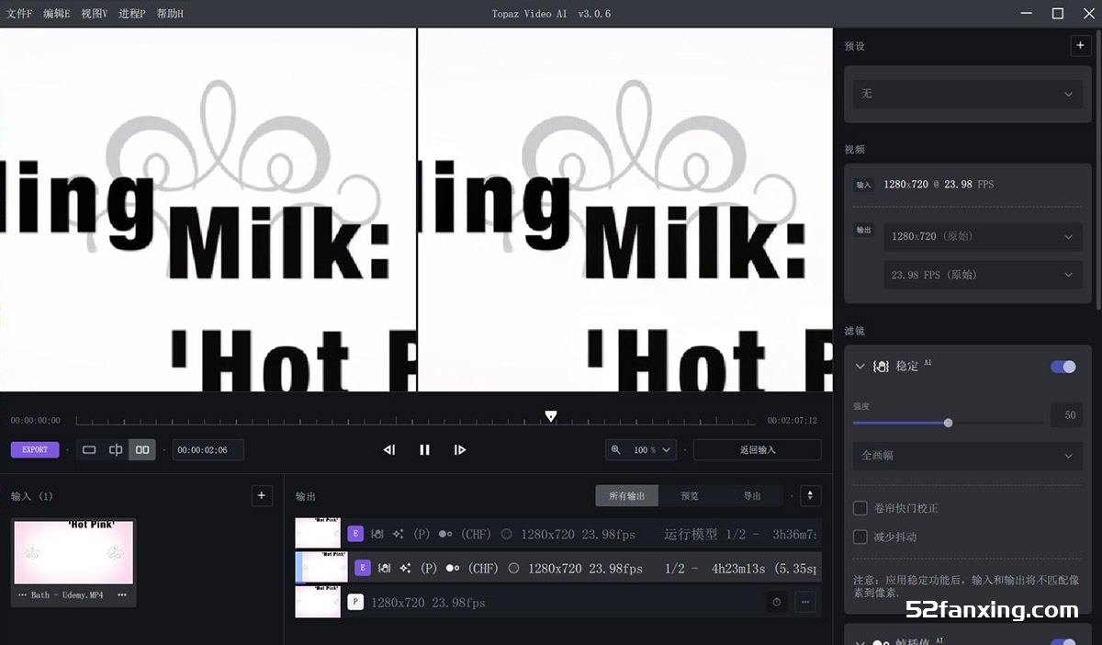
Task: Select split view layout icon
Action: (116, 449)
